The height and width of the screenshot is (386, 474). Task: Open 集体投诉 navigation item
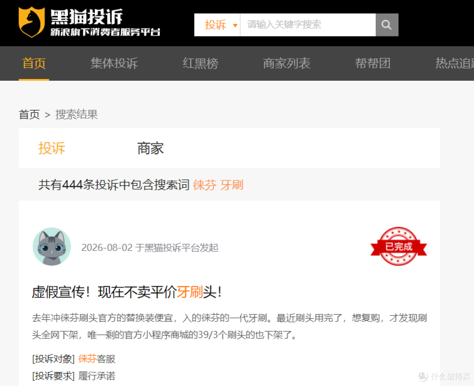coord(114,64)
